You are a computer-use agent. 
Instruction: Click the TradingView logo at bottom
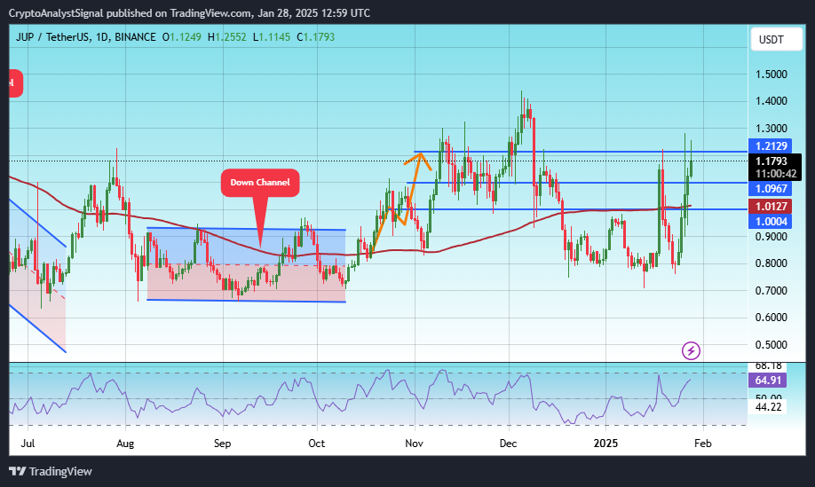point(51,471)
